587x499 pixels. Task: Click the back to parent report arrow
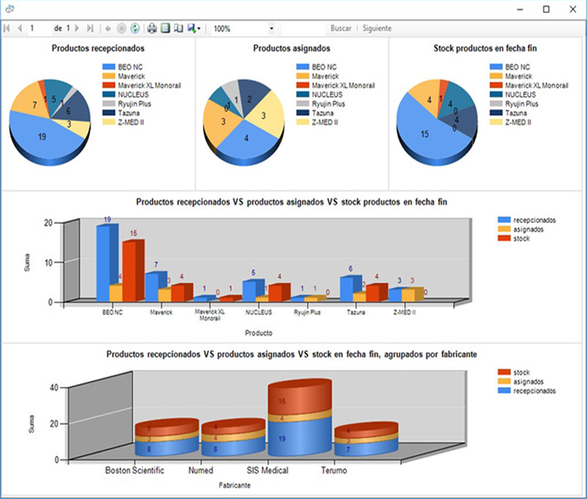pos(109,29)
